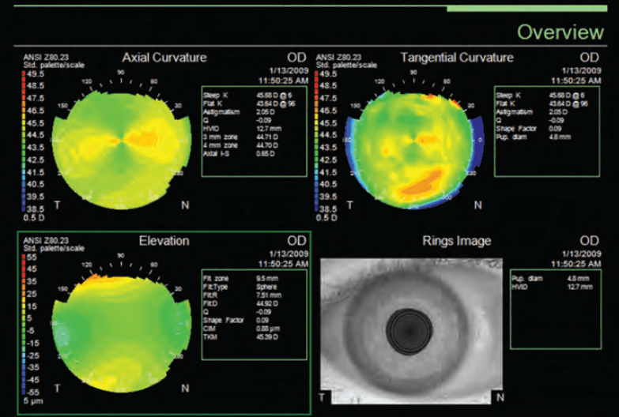
Task: Pick the red 49.5 swatch on the Axial Curvature scale
Action: pyautogui.click(x=24, y=74)
